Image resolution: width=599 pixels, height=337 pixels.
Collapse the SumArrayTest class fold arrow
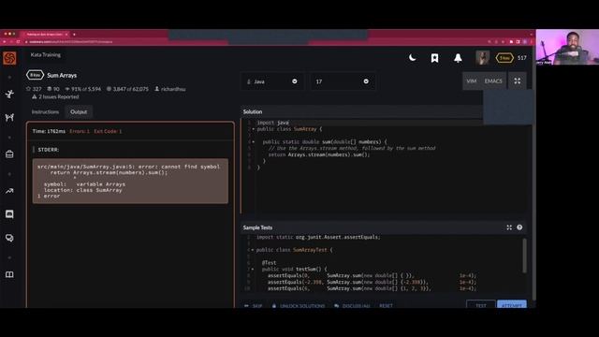[x=252, y=250]
